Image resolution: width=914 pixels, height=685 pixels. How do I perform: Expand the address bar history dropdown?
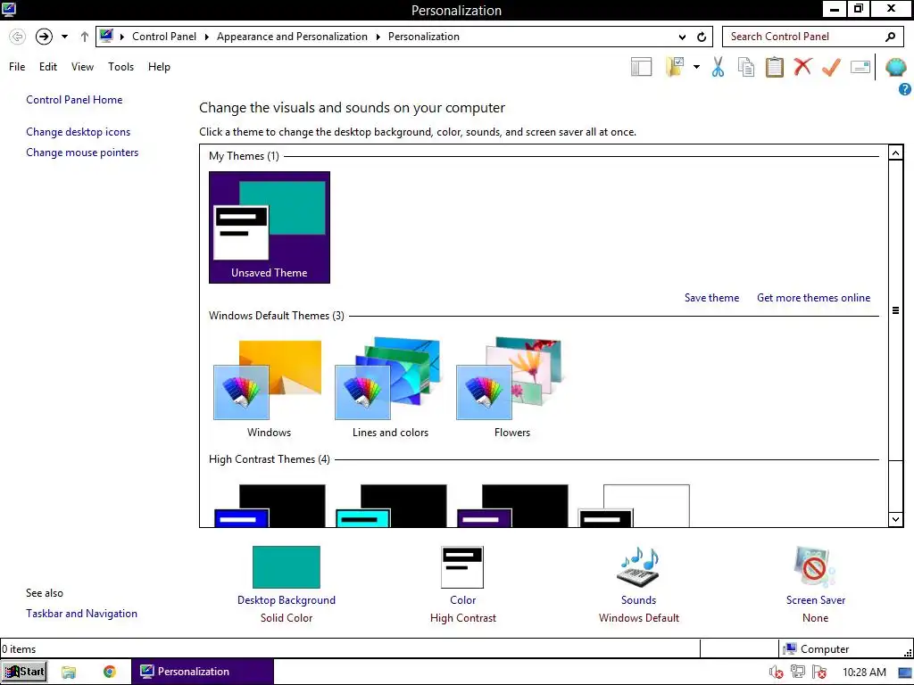[682, 37]
